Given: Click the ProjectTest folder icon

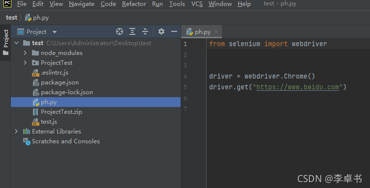Looking at the screenshot, I should [35, 63].
